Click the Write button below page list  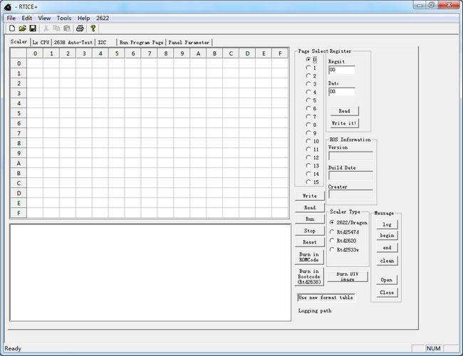click(x=309, y=196)
